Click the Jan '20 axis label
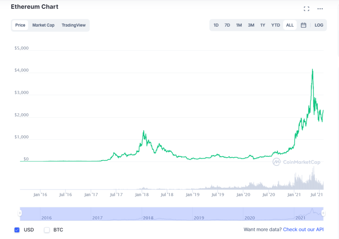 pyautogui.click(x=243, y=195)
